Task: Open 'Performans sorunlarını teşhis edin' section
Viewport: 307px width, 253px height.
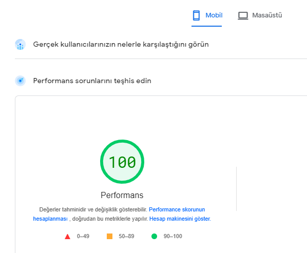Action: (92, 81)
